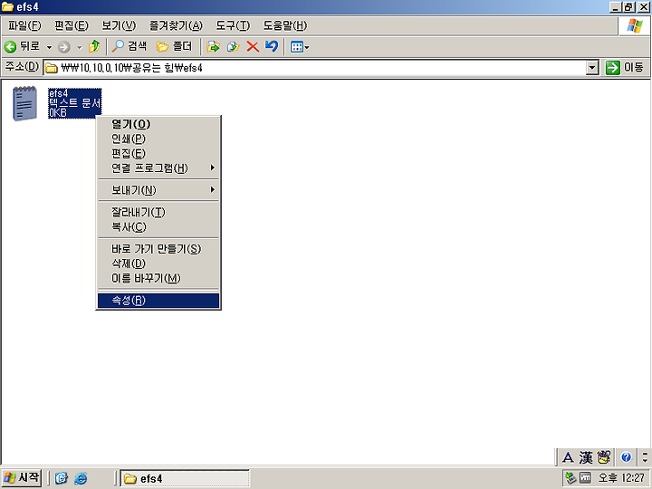Expand 연결 프로그램(H) submenu

pyautogui.click(x=158, y=168)
